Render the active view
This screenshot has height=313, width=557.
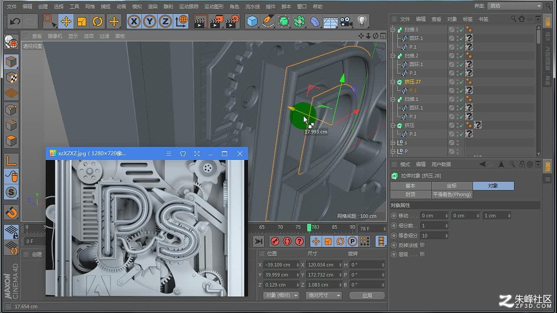pyautogui.click(x=201, y=21)
